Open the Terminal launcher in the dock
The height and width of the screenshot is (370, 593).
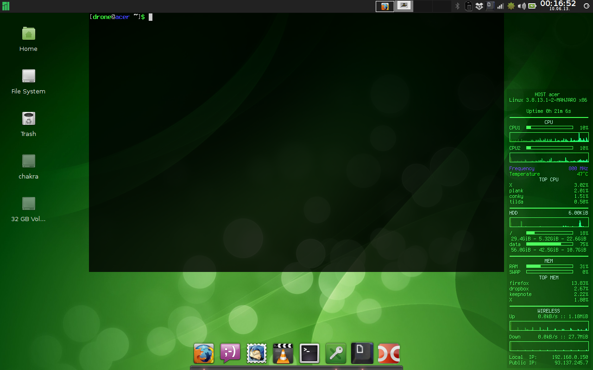309,354
